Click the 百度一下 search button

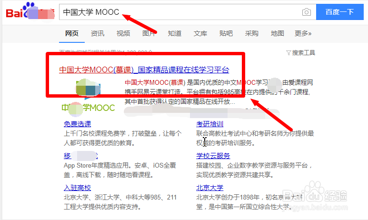click(x=339, y=12)
